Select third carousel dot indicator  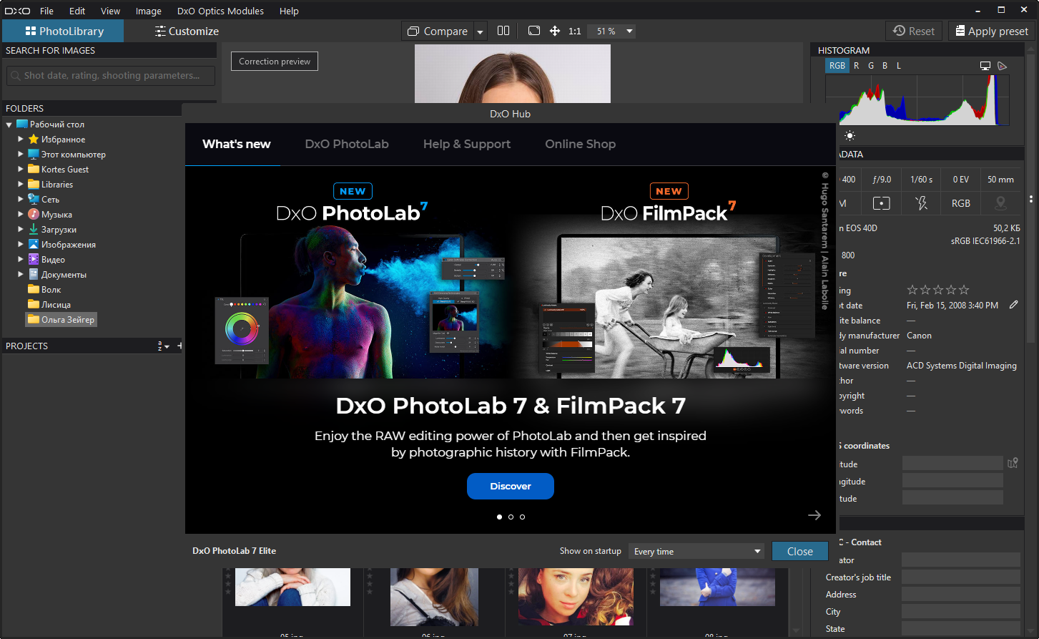tap(522, 517)
